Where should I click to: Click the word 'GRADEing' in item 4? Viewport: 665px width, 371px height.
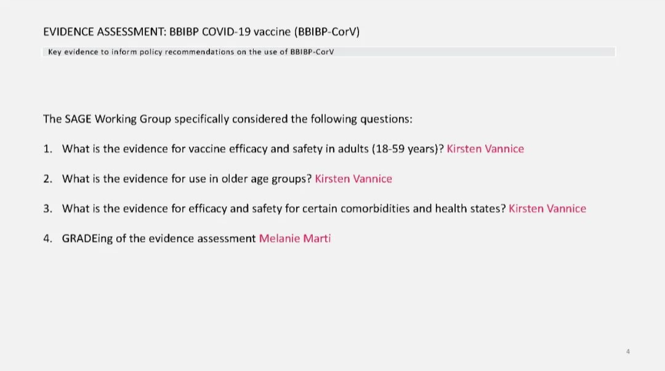click(x=87, y=239)
